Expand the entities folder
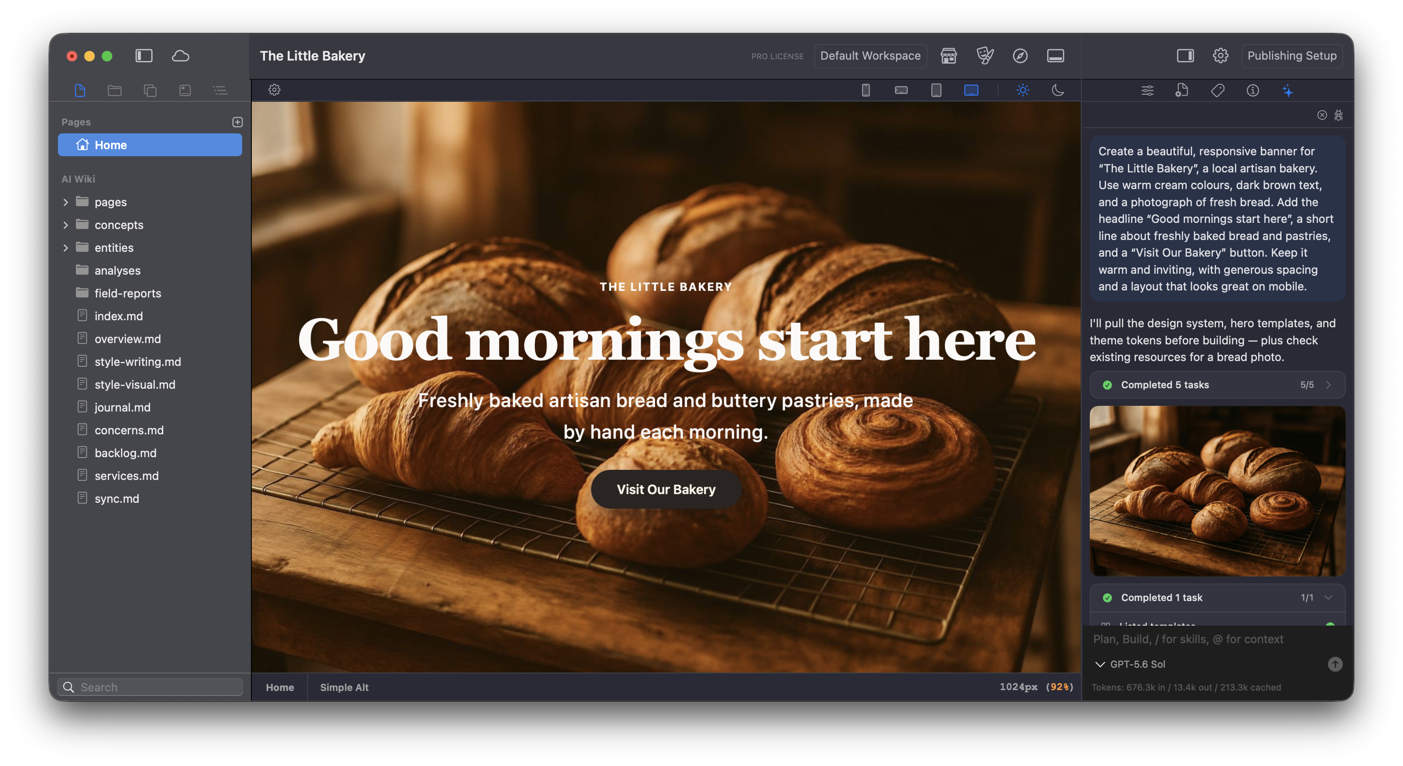1403x766 pixels. point(65,248)
